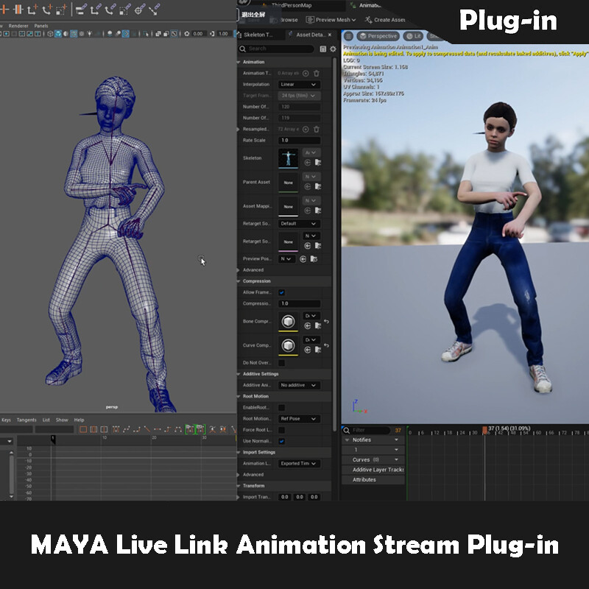Open the Additive Anim Type dropdown
The image size is (589, 589).
(x=299, y=385)
